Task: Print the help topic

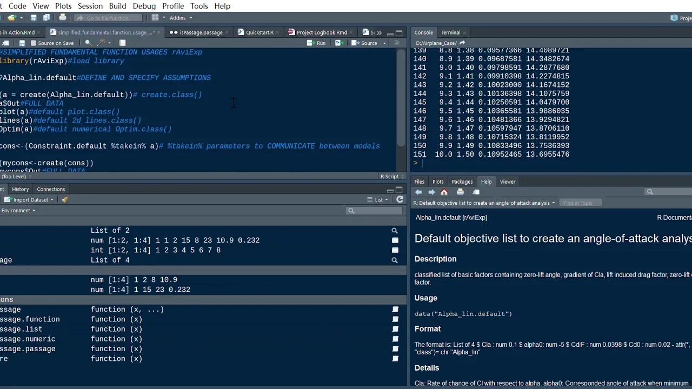Action: pyautogui.click(x=460, y=192)
